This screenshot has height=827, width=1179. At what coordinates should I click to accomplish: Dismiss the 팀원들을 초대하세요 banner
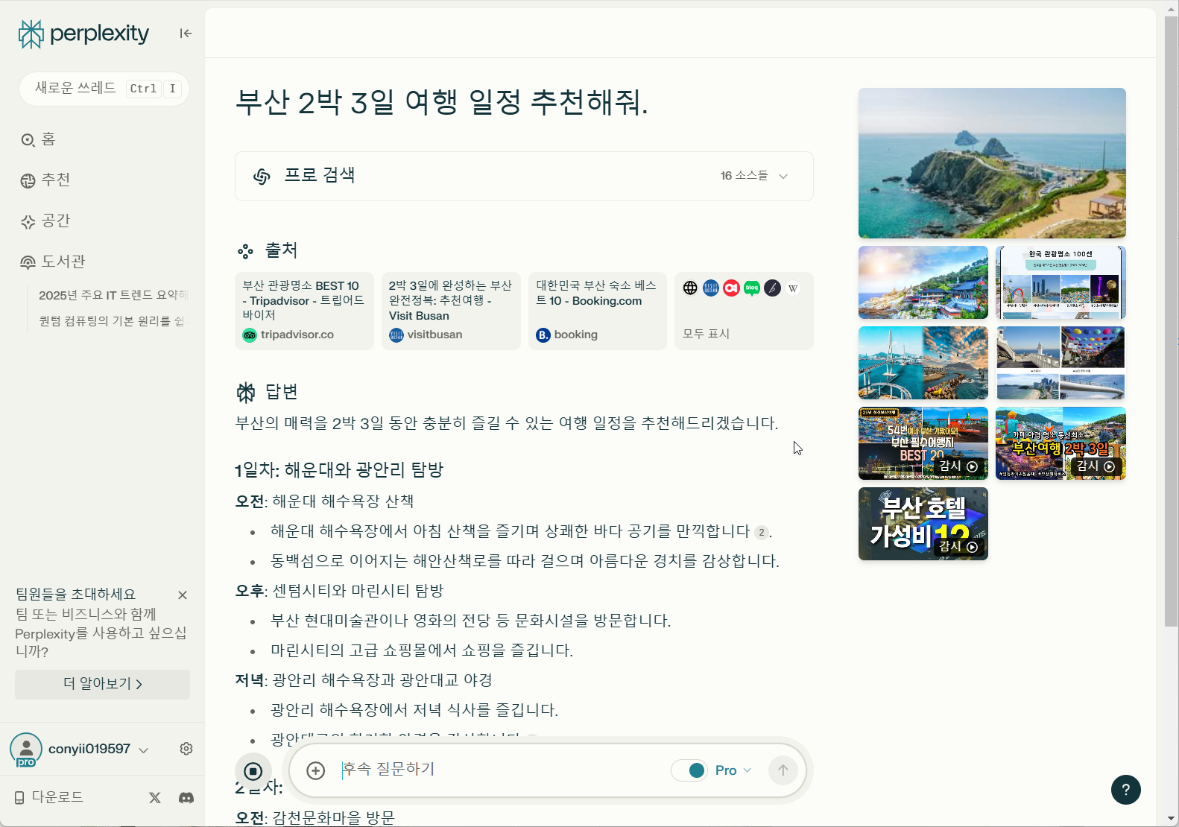pyautogui.click(x=183, y=595)
